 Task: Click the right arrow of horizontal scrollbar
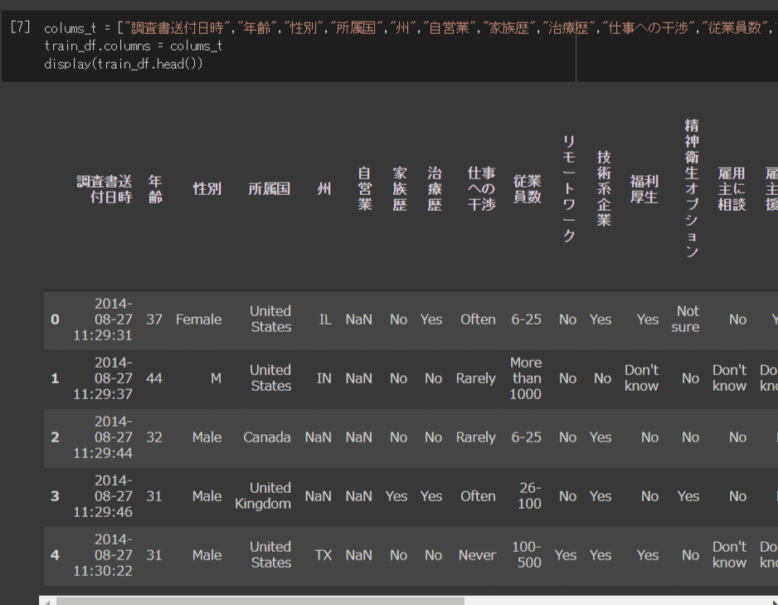point(772,600)
